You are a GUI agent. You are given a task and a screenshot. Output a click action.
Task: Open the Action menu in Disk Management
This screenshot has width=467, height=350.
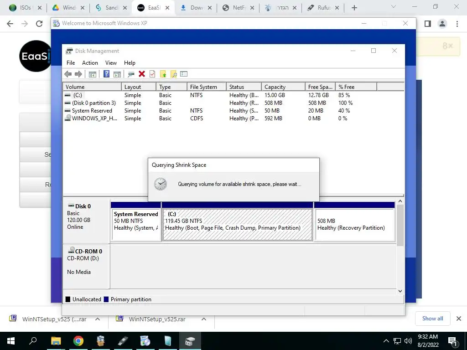pyautogui.click(x=90, y=63)
